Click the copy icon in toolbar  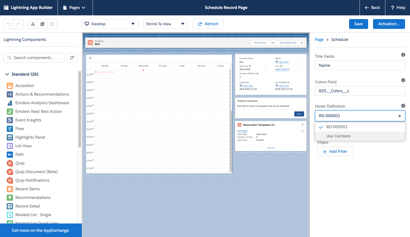click(42, 24)
